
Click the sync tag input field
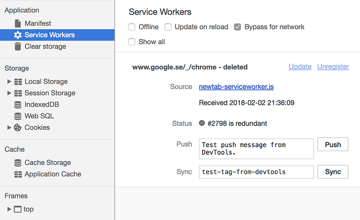coord(256,172)
